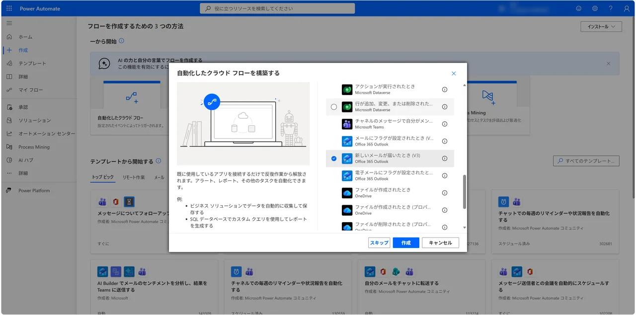
Task: Dismiss the AI banner with X
Action: (x=608, y=64)
